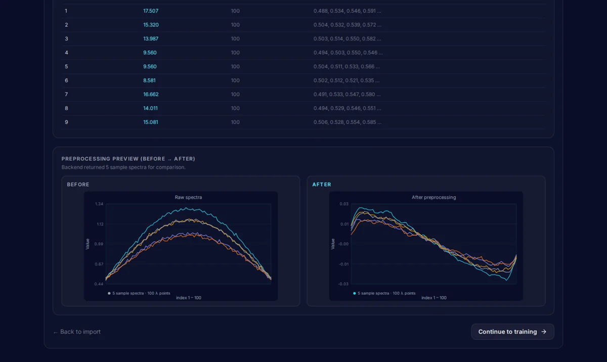Click the BEFORE panel label

pyautogui.click(x=78, y=185)
